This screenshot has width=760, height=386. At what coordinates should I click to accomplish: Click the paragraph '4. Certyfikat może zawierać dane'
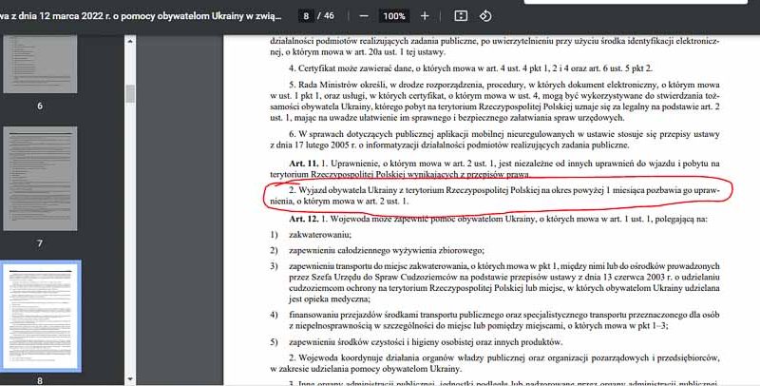(470, 68)
